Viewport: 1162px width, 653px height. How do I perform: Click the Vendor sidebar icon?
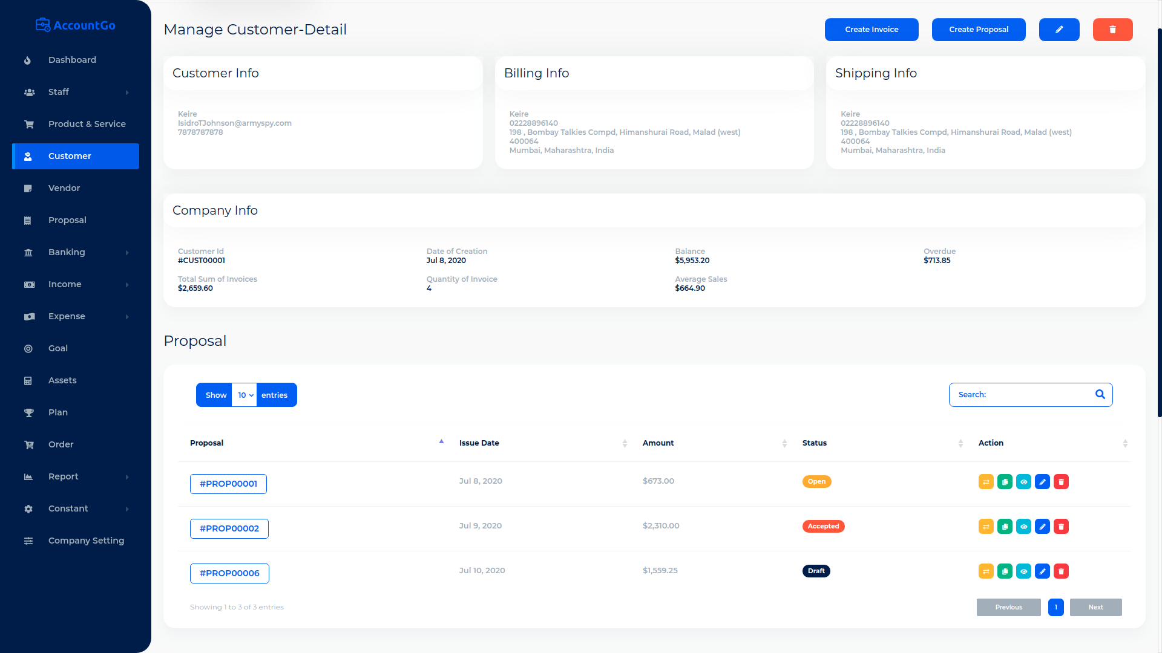pos(28,188)
